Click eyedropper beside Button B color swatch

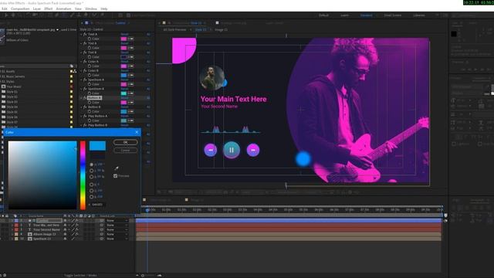pos(130,111)
